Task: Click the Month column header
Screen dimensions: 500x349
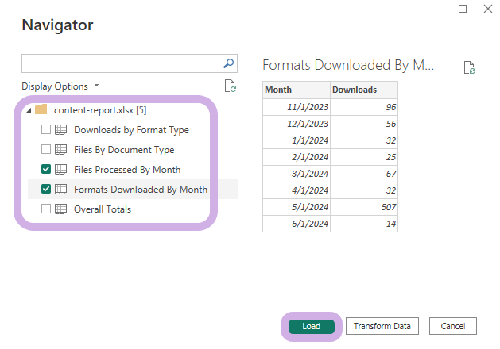Action: [x=297, y=90]
